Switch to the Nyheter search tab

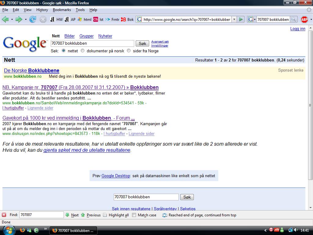coord(105,36)
